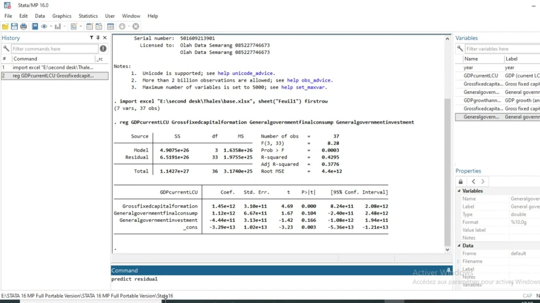The height and width of the screenshot is (303, 540).
Task: Click the Results vertical scrollbar thumb
Action: tap(448, 172)
